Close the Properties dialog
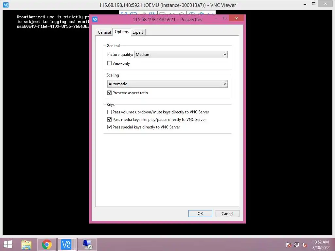This screenshot has width=335, height=251. coord(236,18)
